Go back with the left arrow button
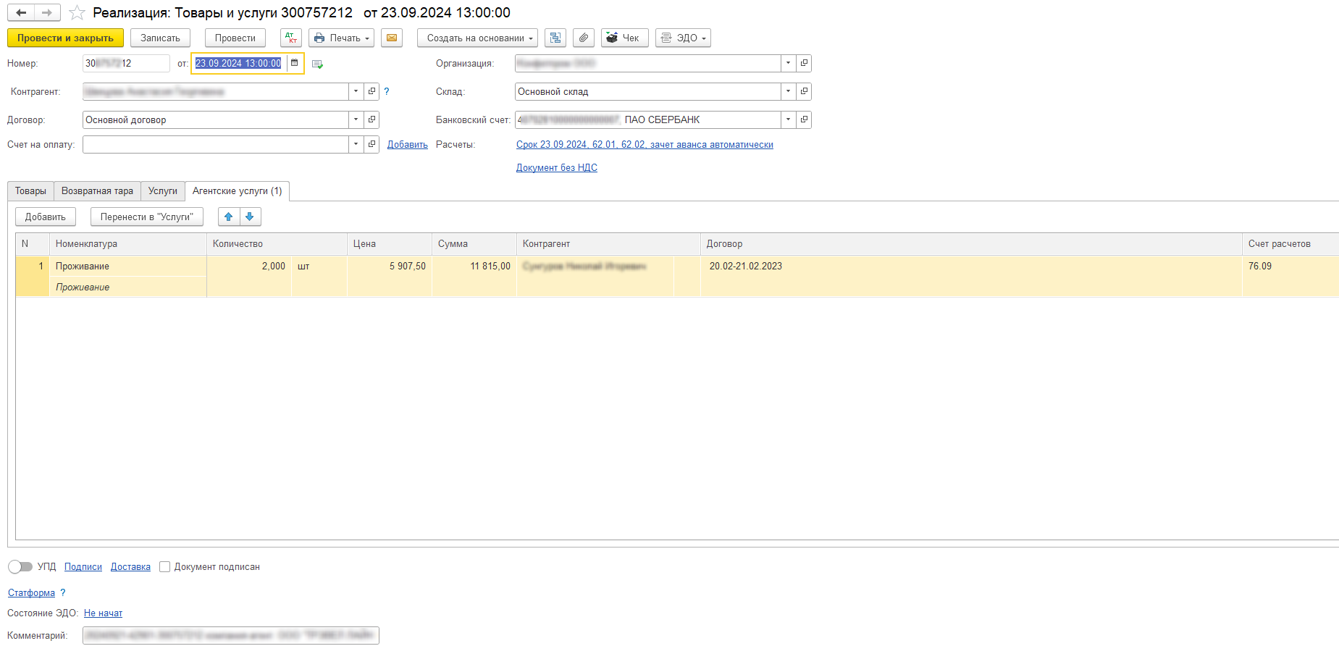Viewport: 1339px width, 646px height. (21, 12)
